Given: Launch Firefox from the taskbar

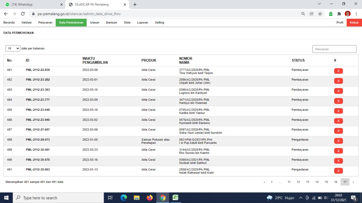Looking at the screenshot, I should (x=150, y=198).
